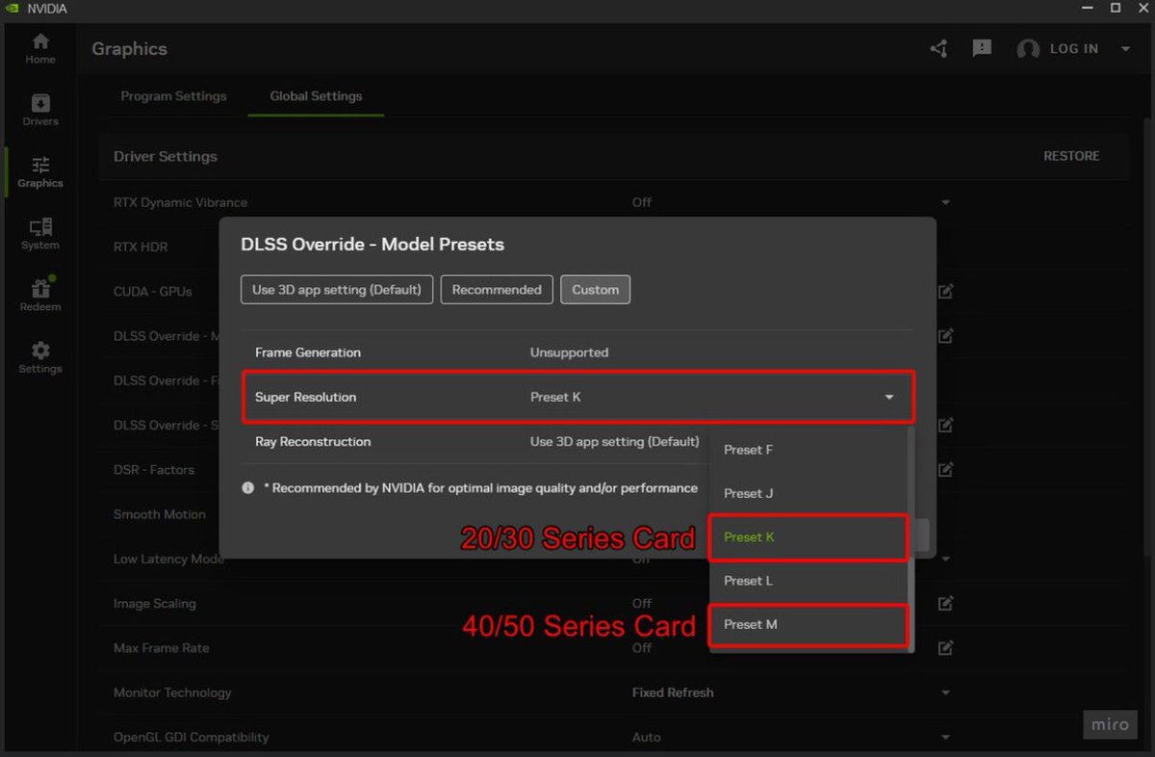This screenshot has width=1155, height=757.
Task: Click the edit icon for DSR - Factors
Action: click(x=946, y=469)
